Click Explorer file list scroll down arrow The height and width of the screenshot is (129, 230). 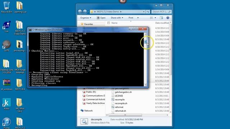pyautogui.click(x=170, y=112)
